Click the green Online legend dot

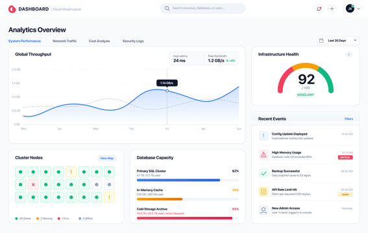click(x=16, y=219)
